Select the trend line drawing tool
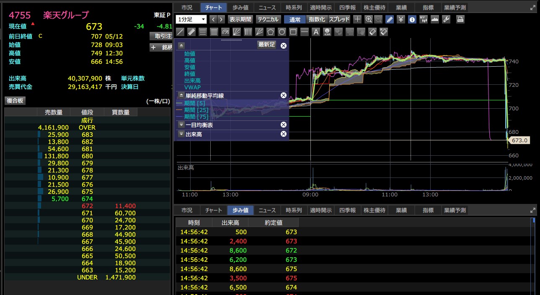Screen dimensions: 540x295 180,32
